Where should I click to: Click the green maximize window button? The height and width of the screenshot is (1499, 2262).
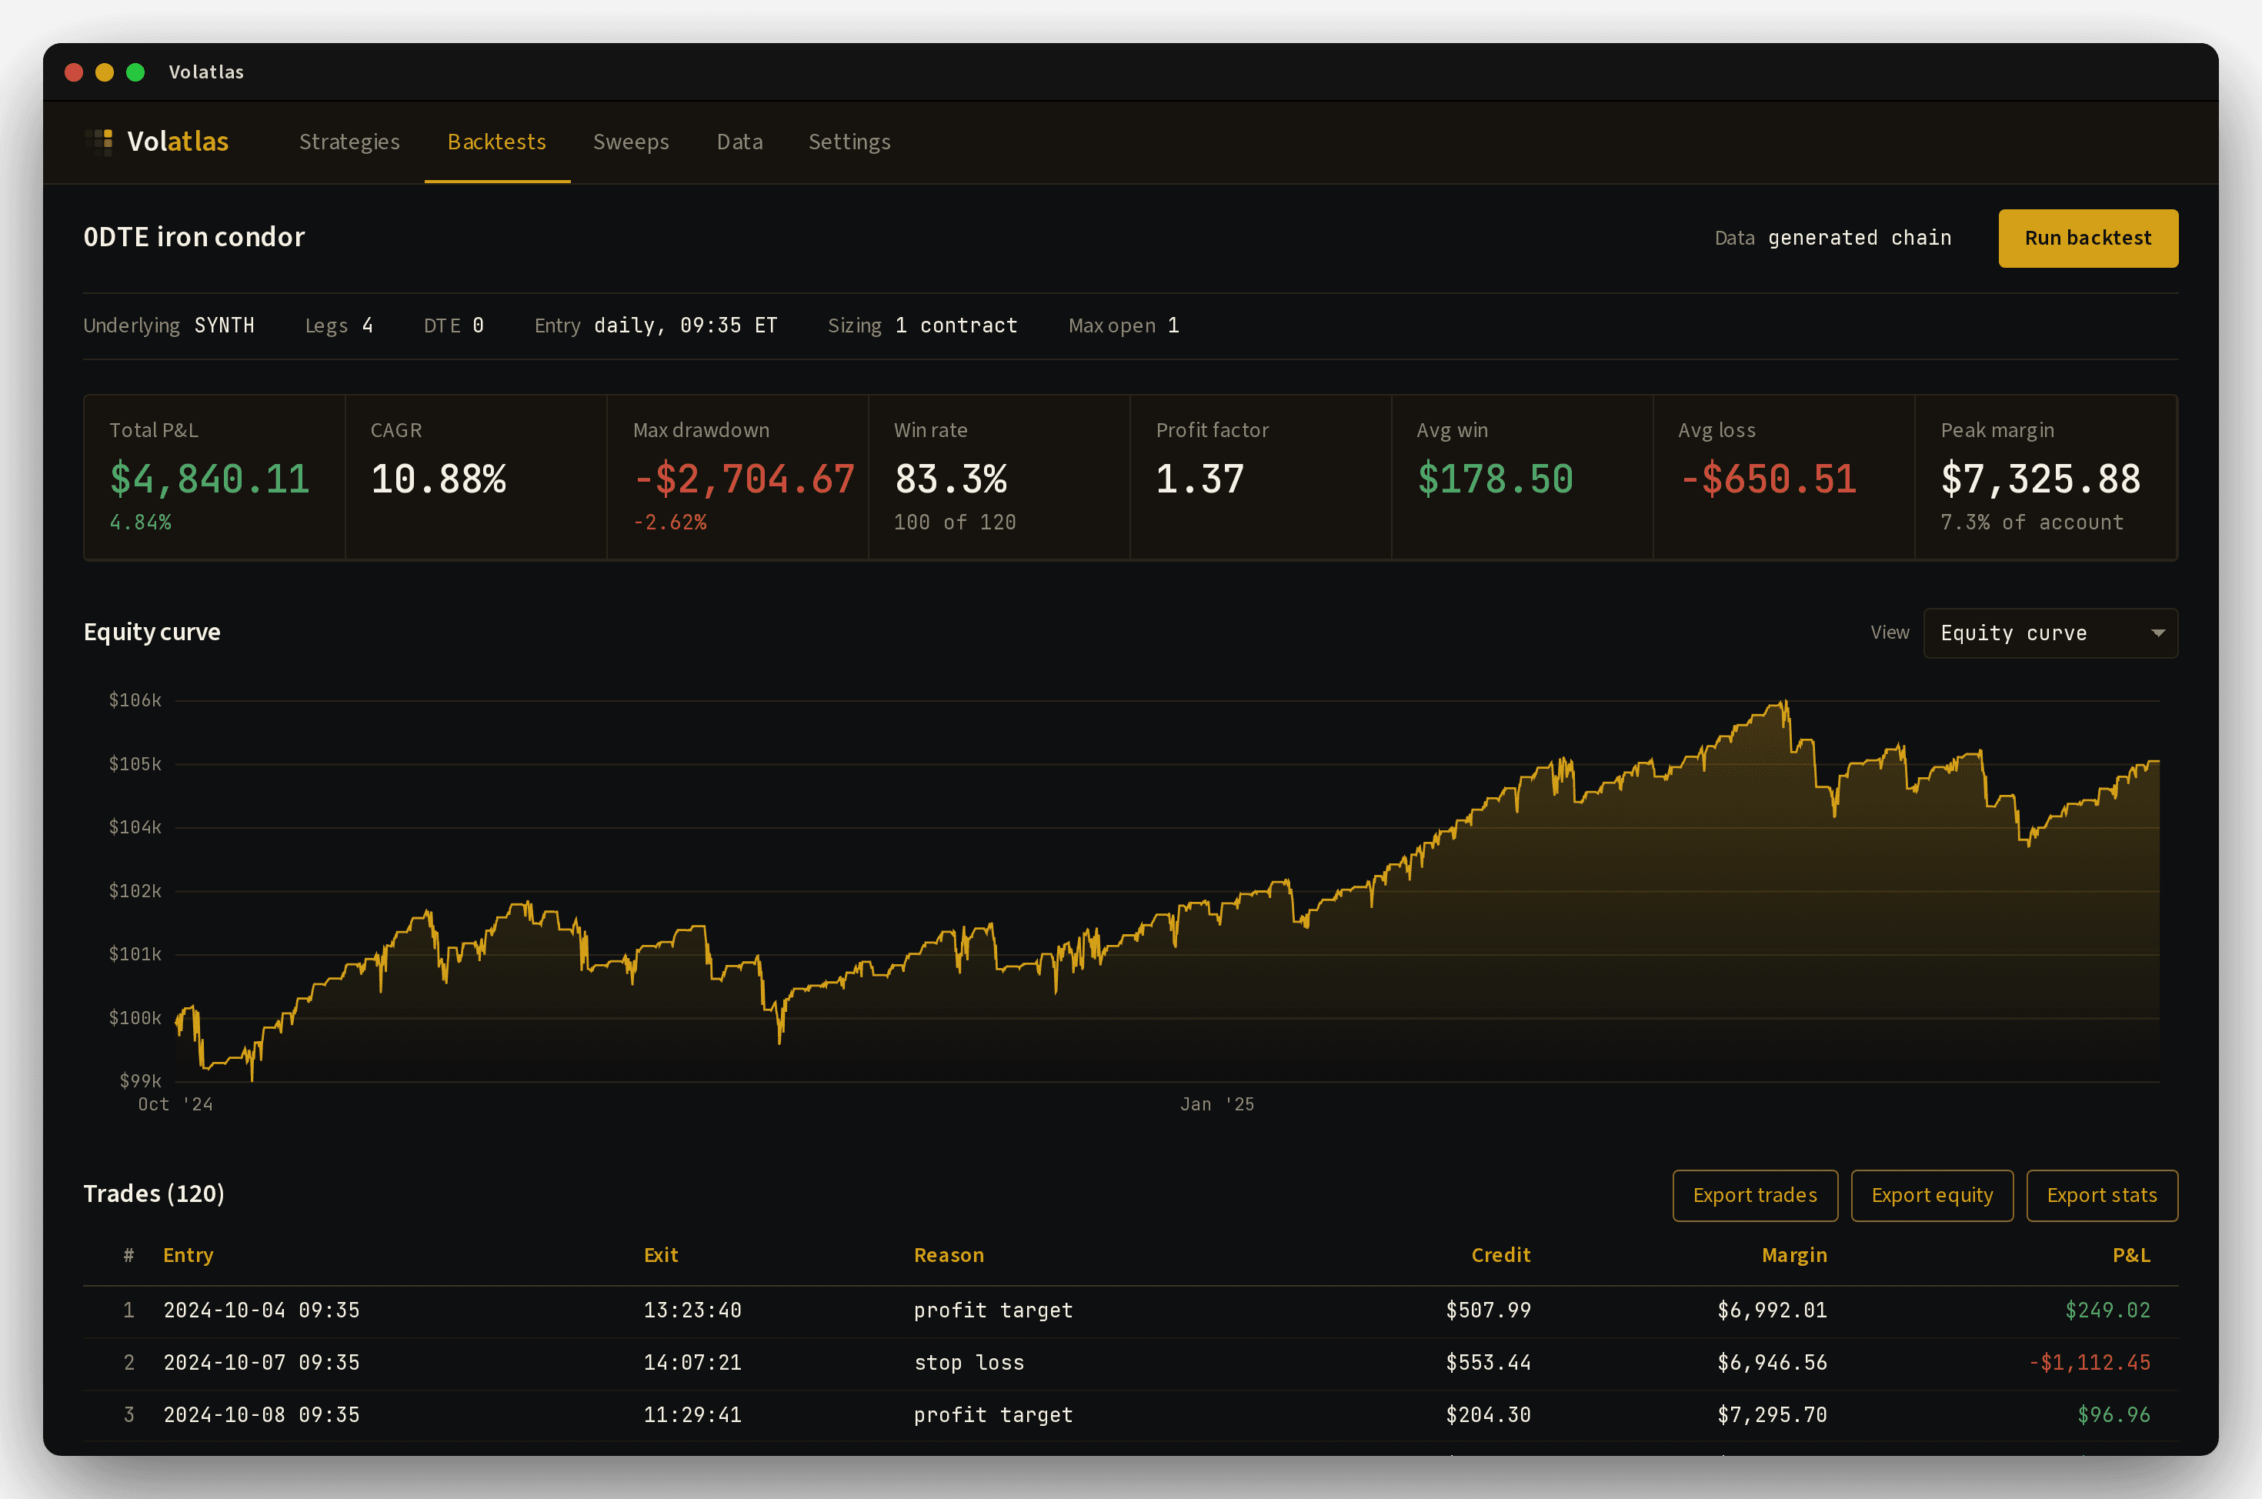tap(135, 72)
